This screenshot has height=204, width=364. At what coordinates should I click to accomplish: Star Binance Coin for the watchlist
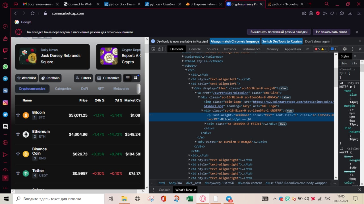click(x=18, y=154)
